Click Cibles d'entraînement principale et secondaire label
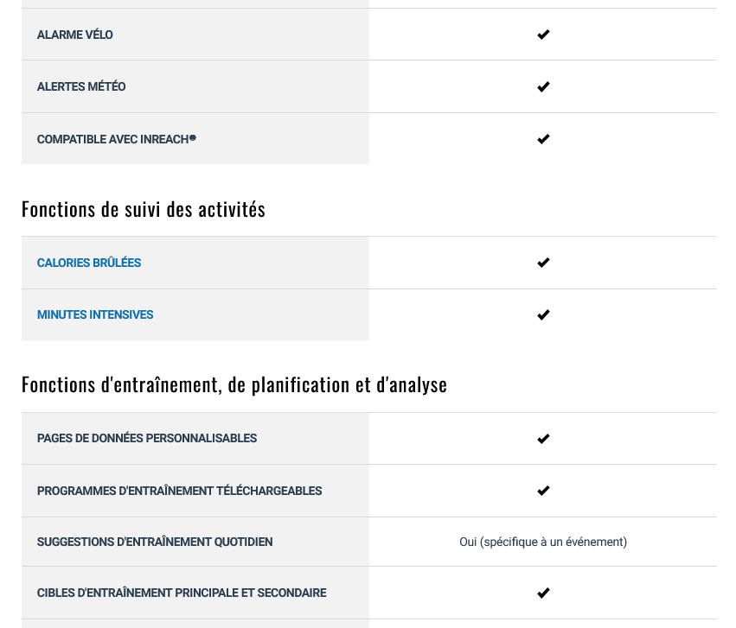This screenshot has height=628, width=736. tap(182, 593)
